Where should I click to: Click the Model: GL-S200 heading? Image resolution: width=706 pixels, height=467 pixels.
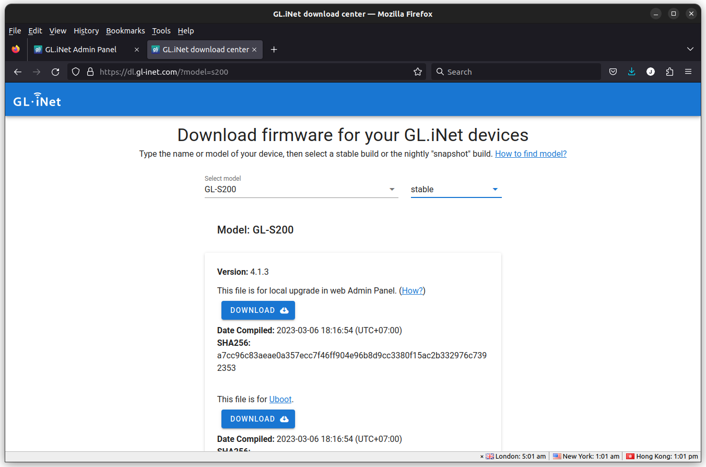[255, 230]
